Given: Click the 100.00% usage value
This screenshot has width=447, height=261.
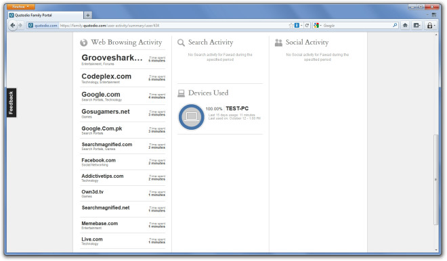Looking at the screenshot, I should [214, 109].
